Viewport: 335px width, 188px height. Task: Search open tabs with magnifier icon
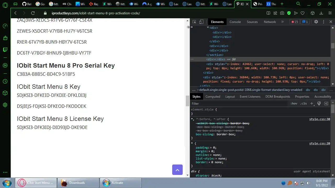point(298,4)
